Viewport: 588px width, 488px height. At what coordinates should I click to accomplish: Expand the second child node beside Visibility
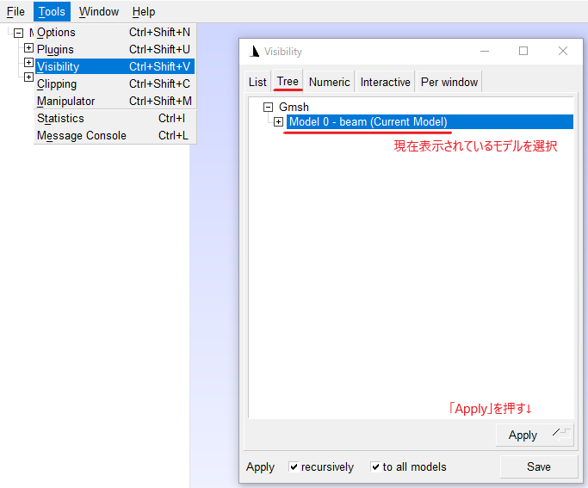(x=28, y=62)
